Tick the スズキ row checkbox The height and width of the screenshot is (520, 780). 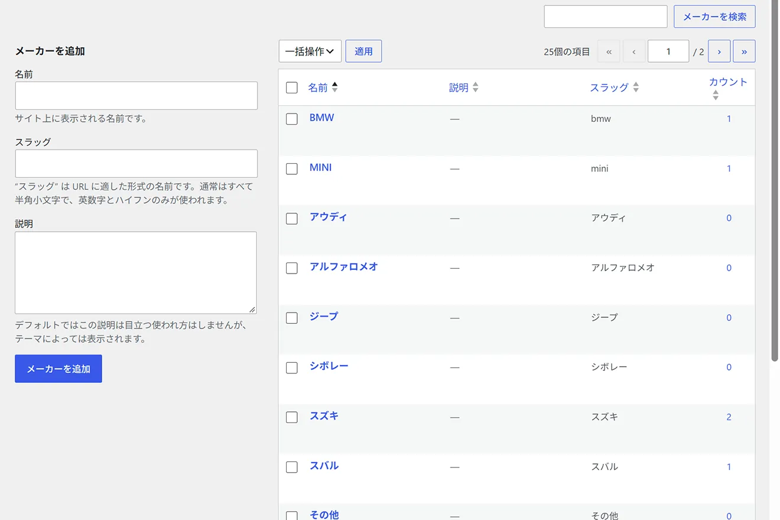(292, 417)
